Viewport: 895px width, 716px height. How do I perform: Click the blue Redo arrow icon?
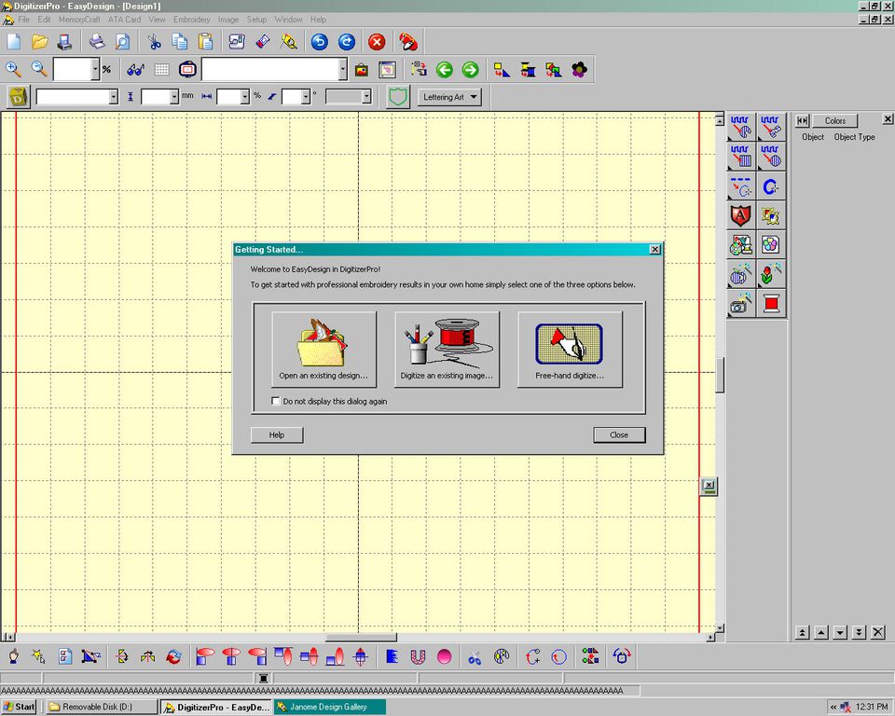[347, 42]
